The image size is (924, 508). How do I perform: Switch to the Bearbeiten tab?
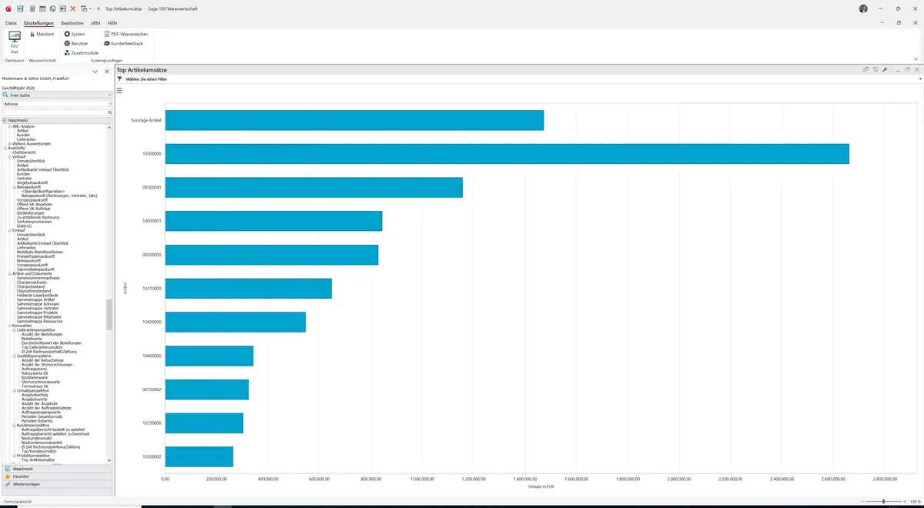pos(72,23)
